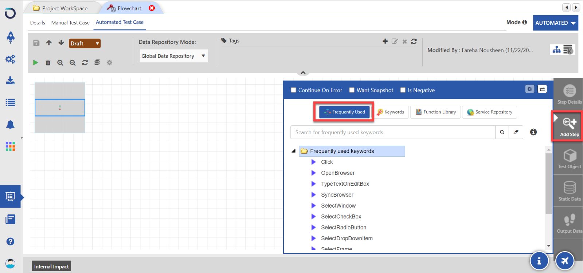Viewport: 583px width, 273px height.
Task: Show keyword info next to search box
Action: tap(533, 132)
